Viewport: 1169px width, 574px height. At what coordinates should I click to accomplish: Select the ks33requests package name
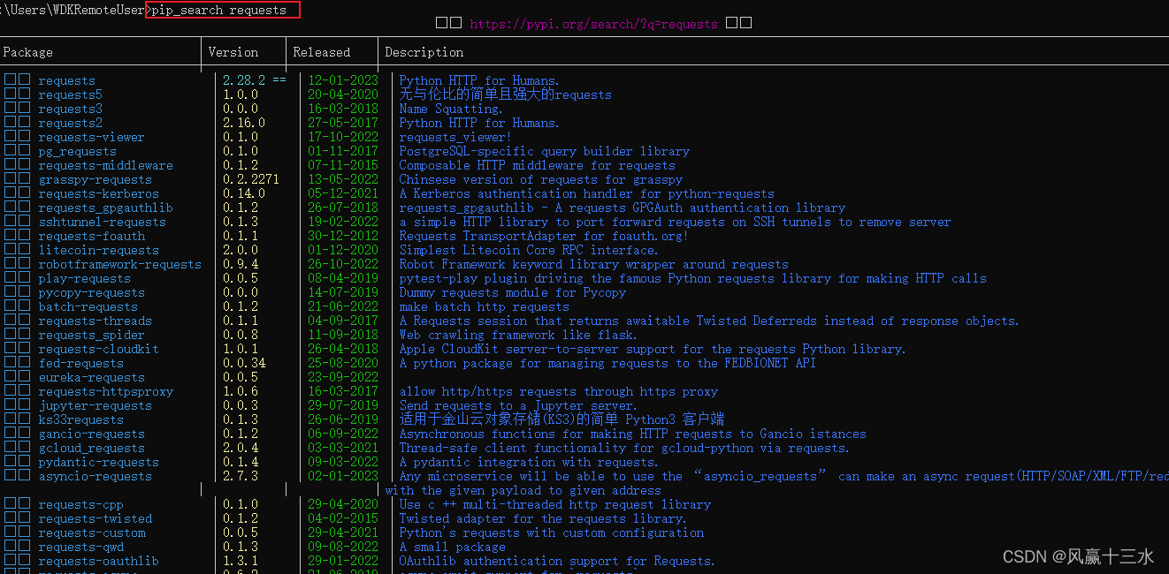click(80, 419)
